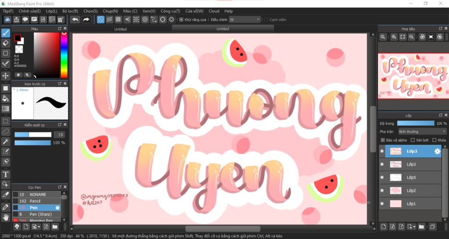Select the Select Eraser tool
This screenshot has width=449, height=239.
[5, 162]
